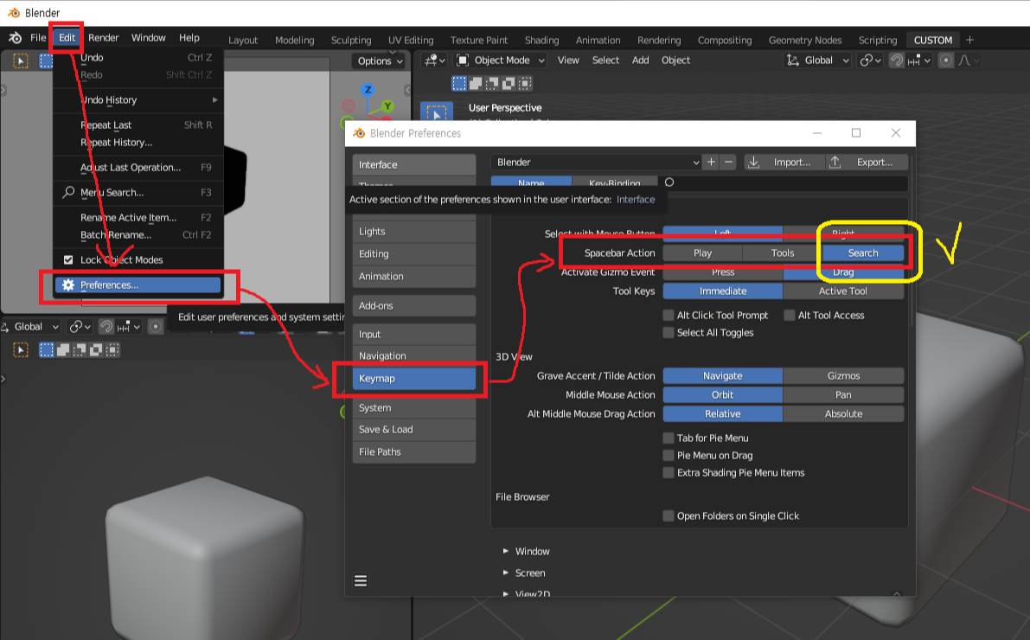Enable Tab for Pie Menu checkbox
The width and height of the screenshot is (1030, 640).
click(x=668, y=438)
